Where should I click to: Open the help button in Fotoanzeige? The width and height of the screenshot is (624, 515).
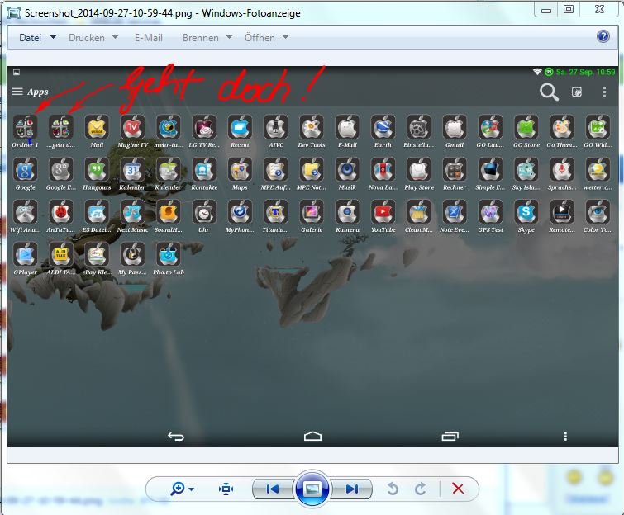point(603,36)
